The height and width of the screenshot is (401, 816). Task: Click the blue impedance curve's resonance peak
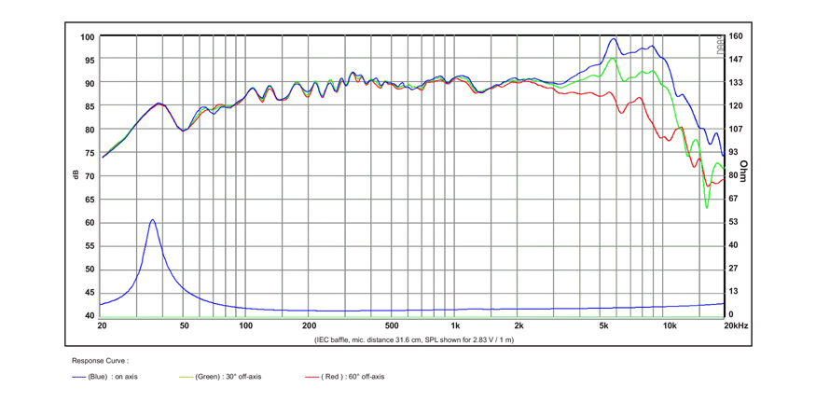[x=152, y=220]
